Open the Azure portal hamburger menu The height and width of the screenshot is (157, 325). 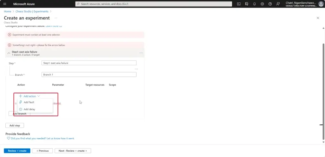tap(5, 4)
